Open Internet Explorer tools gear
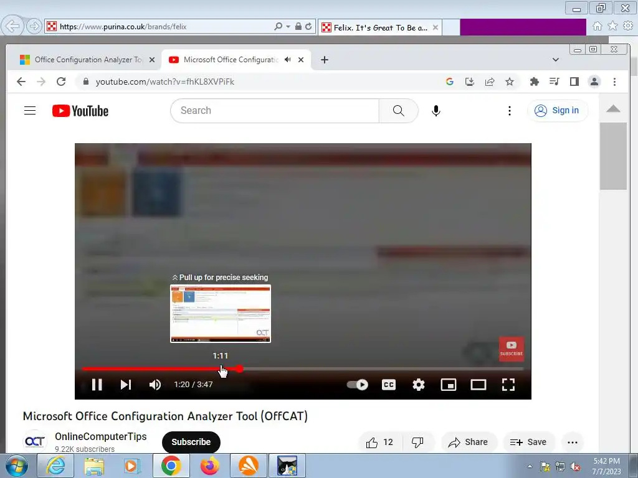 (628, 26)
